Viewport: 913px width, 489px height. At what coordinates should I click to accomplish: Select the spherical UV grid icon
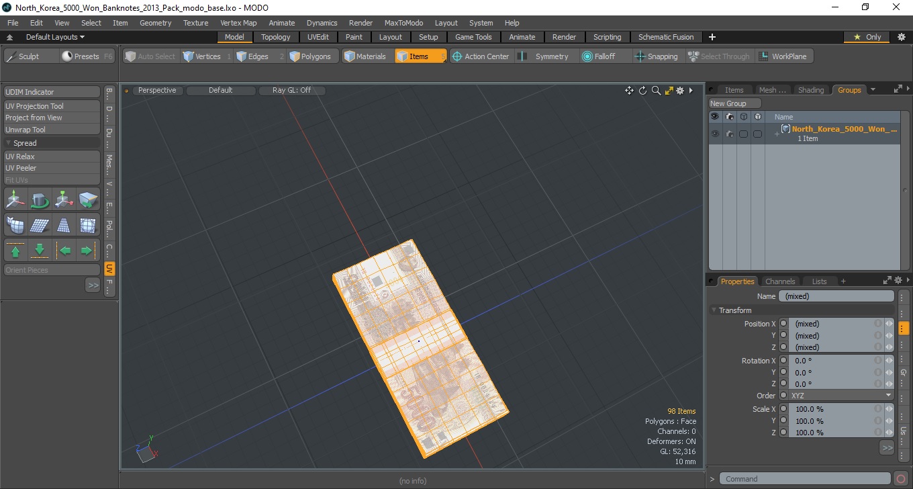tap(88, 225)
